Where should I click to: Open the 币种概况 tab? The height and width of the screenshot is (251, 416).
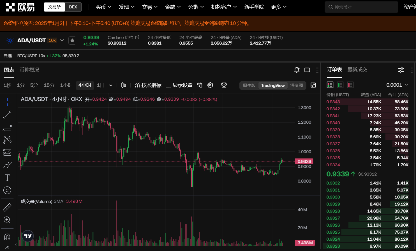pyautogui.click(x=29, y=70)
